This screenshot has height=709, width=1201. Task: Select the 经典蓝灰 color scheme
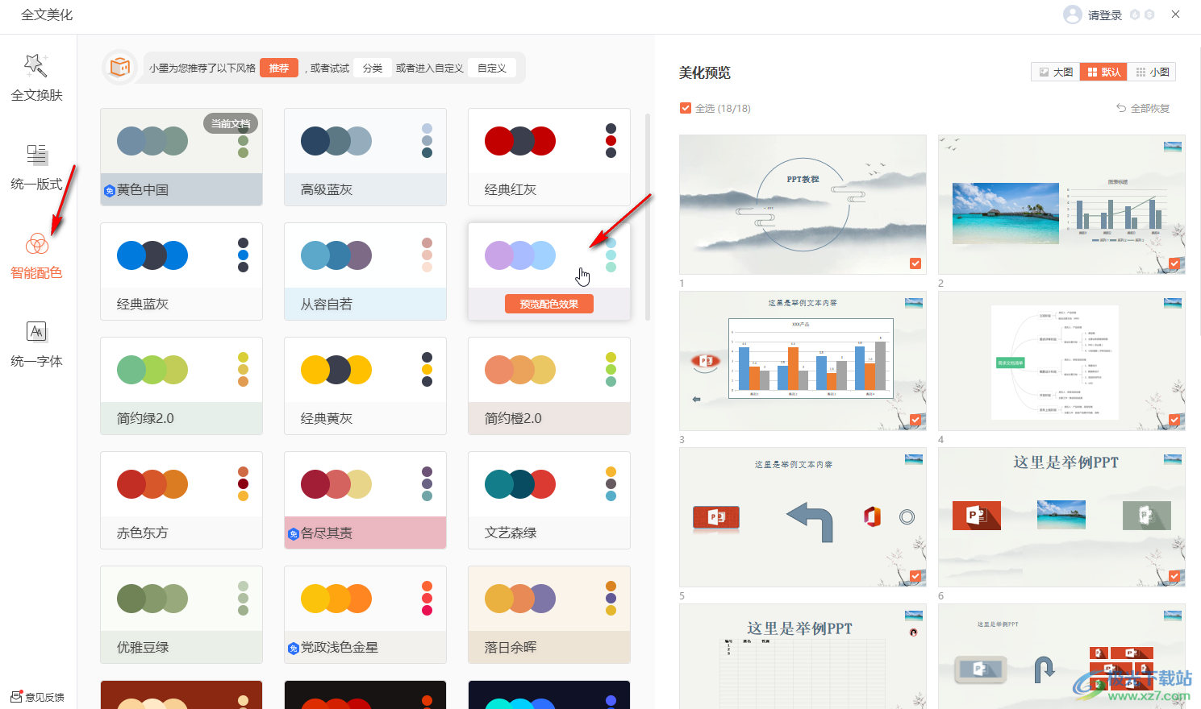pyautogui.click(x=181, y=272)
